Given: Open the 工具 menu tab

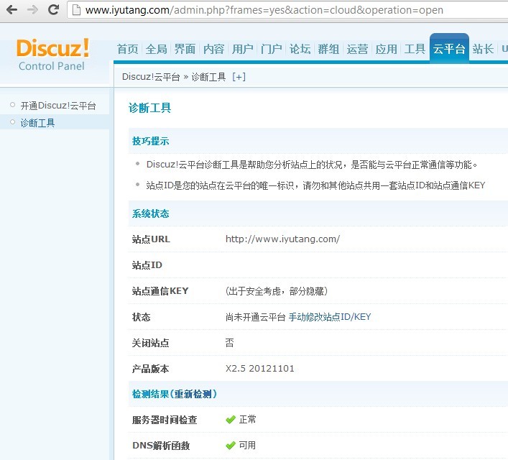Looking at the screenshot, I should coord(415,50).
